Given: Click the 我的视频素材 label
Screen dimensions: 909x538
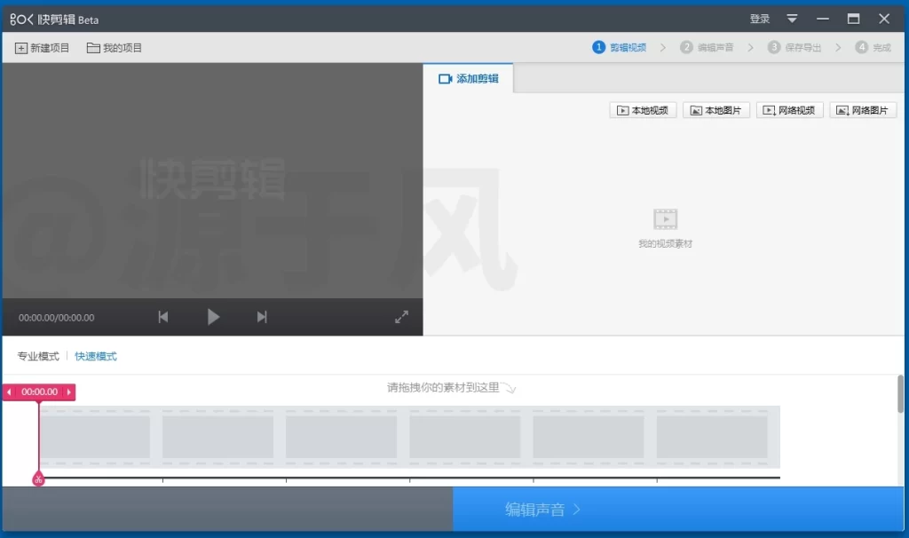Looking at the screenshot, I should tap(666, 243).
